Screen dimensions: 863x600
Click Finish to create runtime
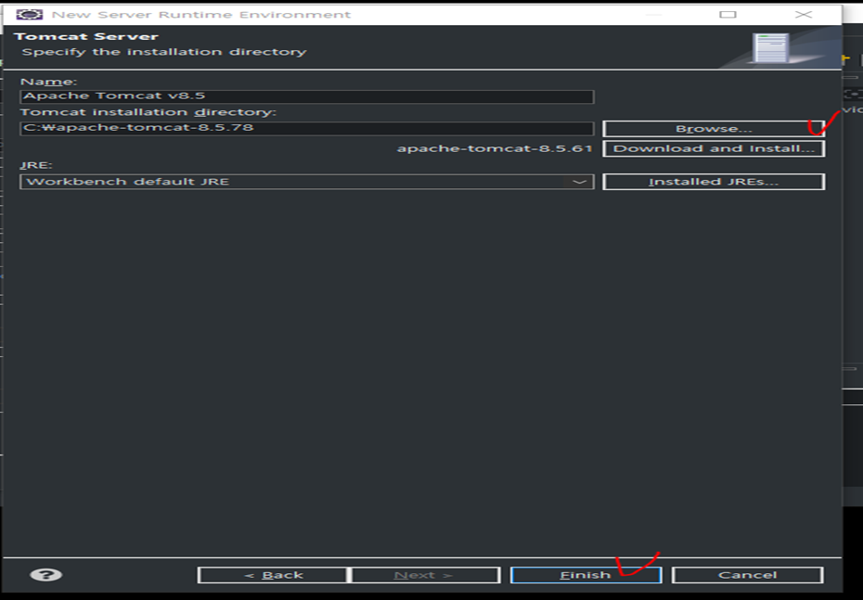586,575
